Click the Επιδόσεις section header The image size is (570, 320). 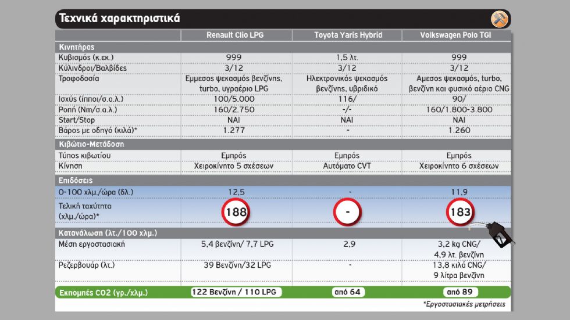pos(76,181)
